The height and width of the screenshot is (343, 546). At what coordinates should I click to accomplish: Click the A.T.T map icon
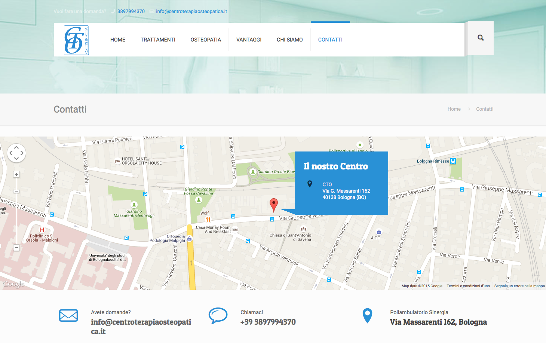(x=379, y=232)
